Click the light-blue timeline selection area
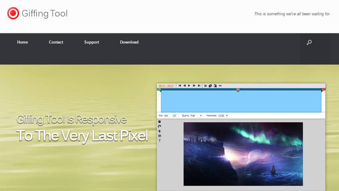 click(241, 101)
